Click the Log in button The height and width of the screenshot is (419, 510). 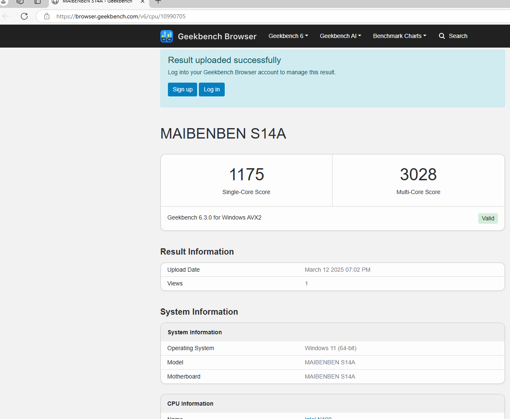click(212, 89)
